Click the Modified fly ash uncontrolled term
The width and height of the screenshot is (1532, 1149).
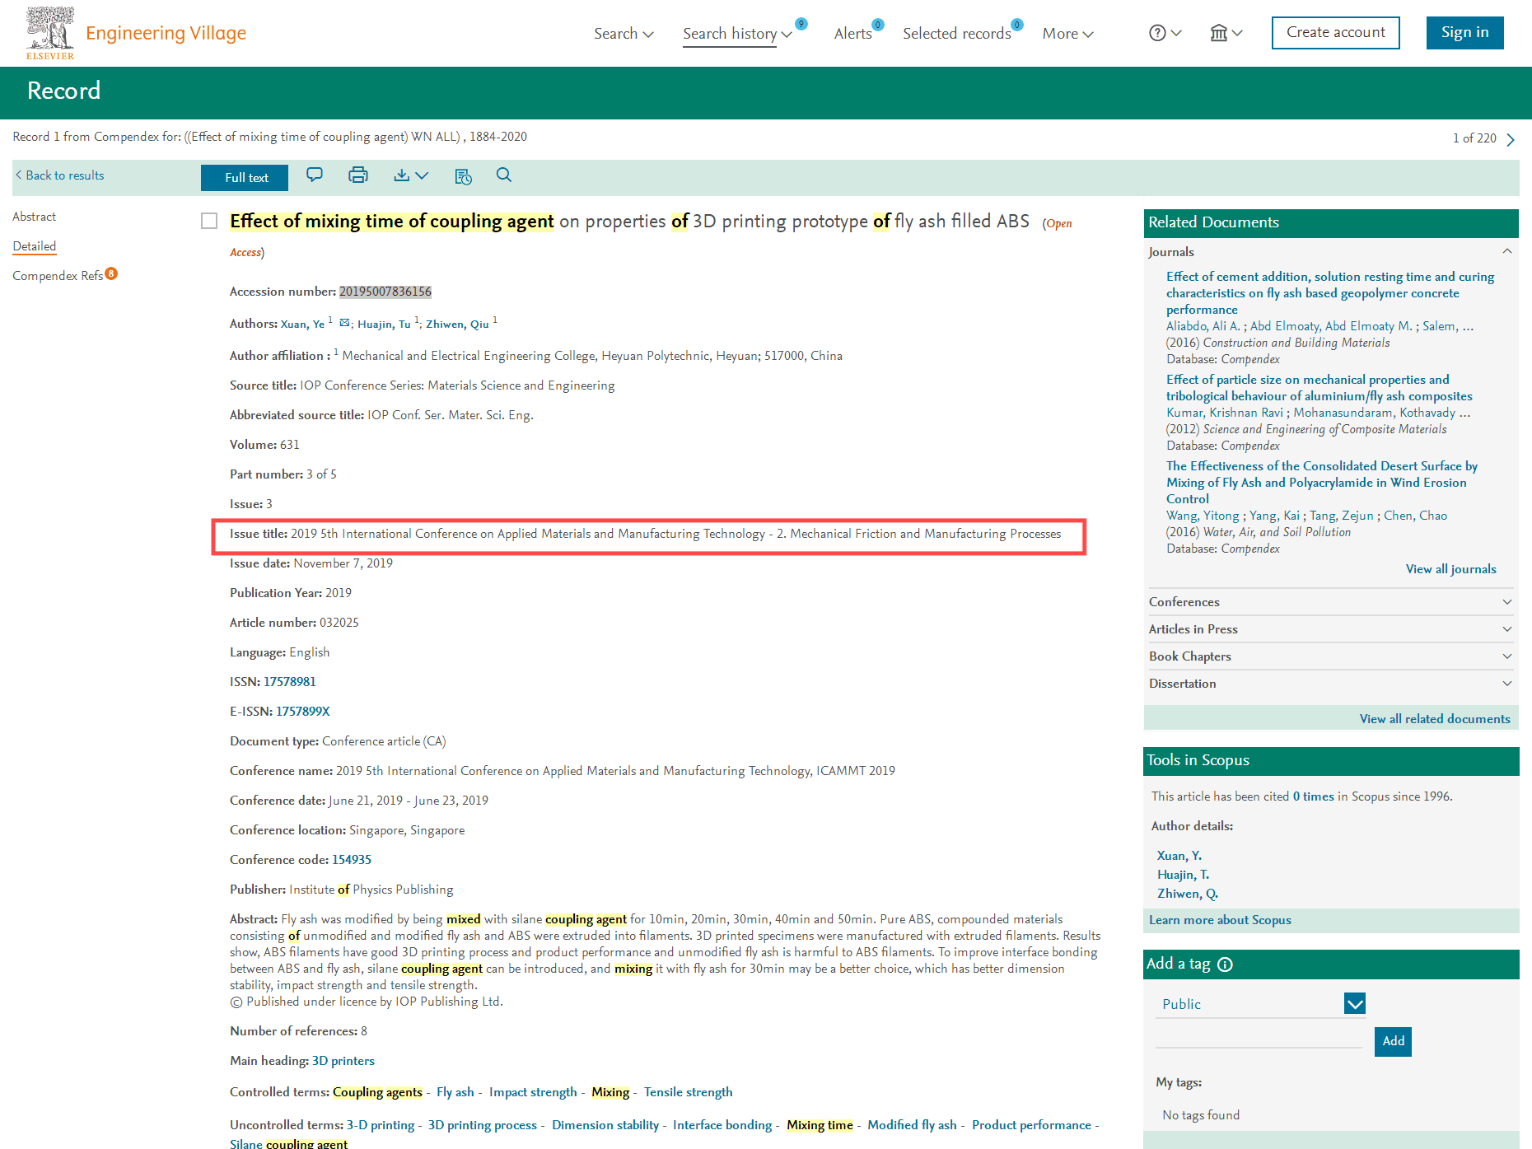pos(912,1125)
